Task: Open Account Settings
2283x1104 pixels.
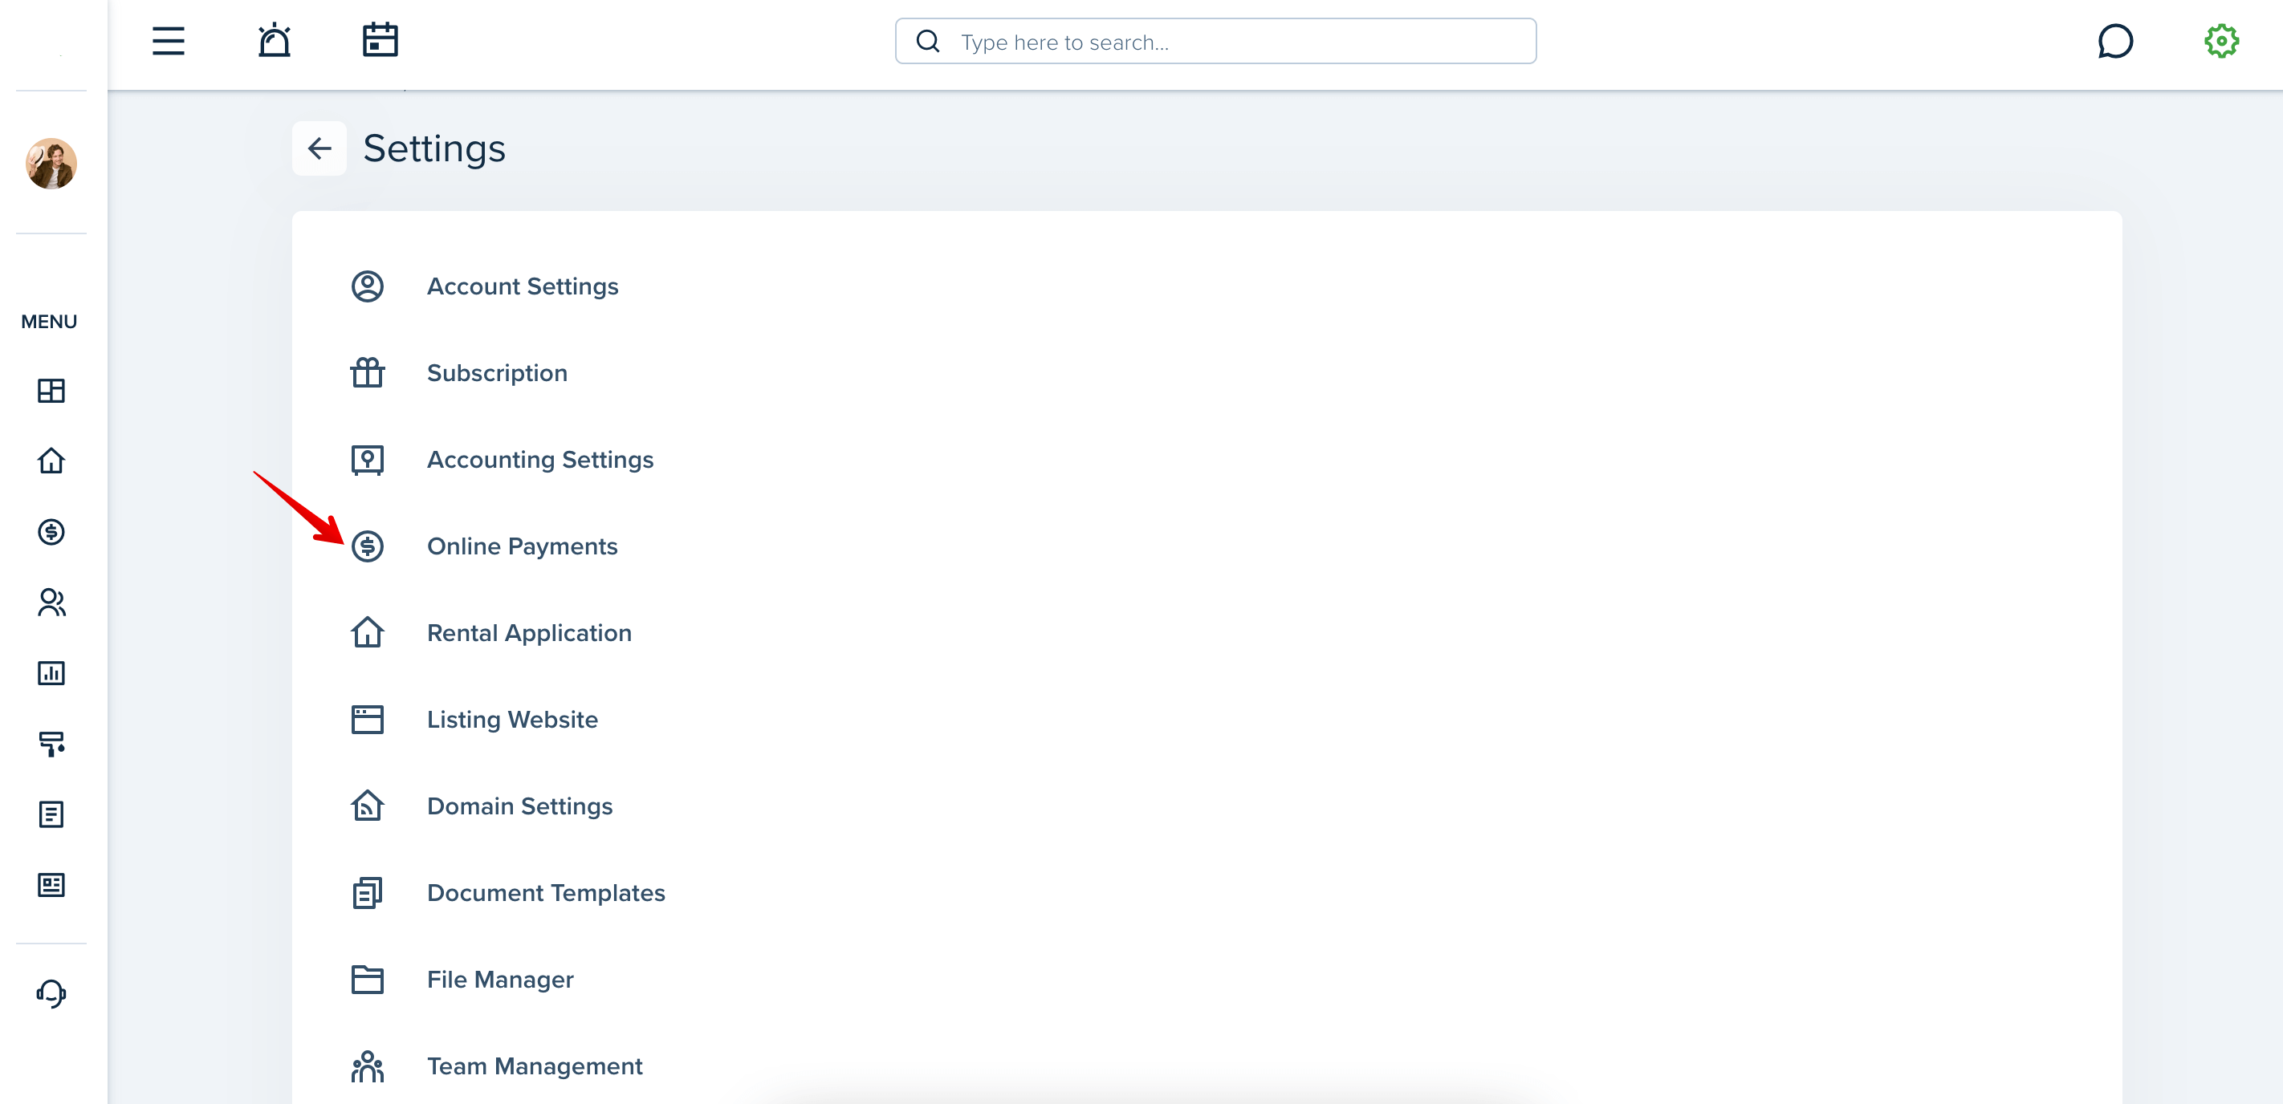Action: [x=522, y=286]
